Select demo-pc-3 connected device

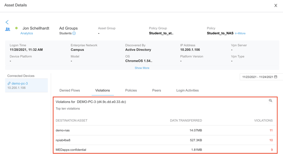tap(26, 85)
